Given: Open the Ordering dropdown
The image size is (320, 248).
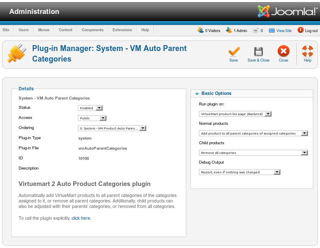Looking at the screenshot, I should pyautogui.click(x=112, y=128).
